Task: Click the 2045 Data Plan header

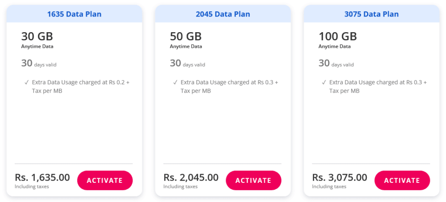Action: (x=223, y=14)
